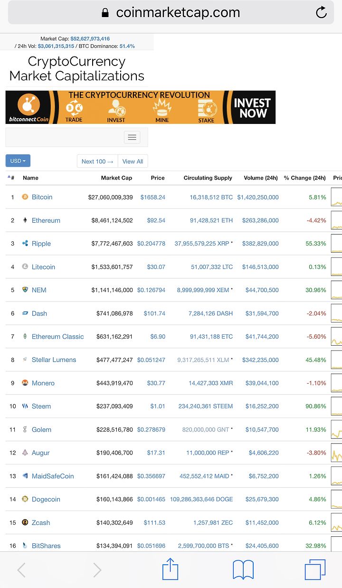Click the CryptoCurrency Market Capitalizations title
The image size is (342, 588).
pos(76,68)
